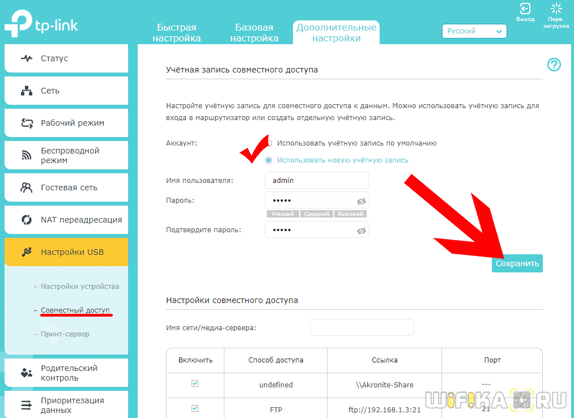Open the Русский language dropdown
574x418 pixels.
474,31
